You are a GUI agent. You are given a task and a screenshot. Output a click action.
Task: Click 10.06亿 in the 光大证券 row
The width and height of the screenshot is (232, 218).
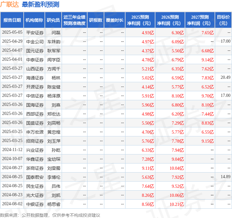pyautogui.click(x=177, y=195)
